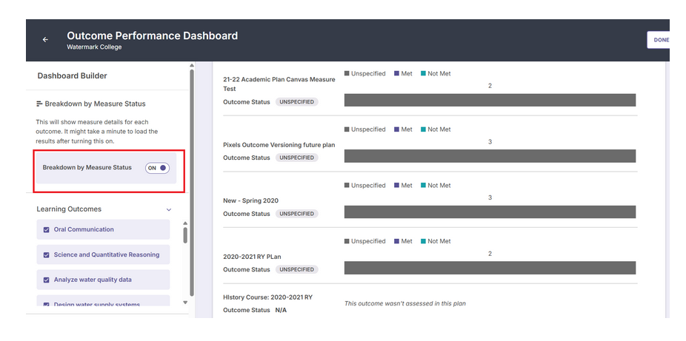
Task: Click the Learning Outcomes list scrollbar thumb
Action: click(x=185, y=235)
